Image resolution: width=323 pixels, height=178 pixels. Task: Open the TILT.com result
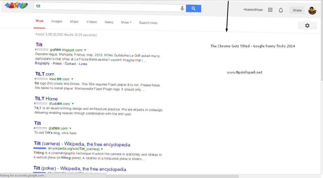45,74
